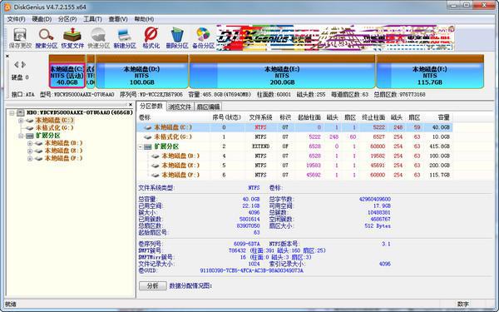Viewport: 499px width, 312px height.
Task: Select the 本地磁盘(D:) row label in table
Action: pos(180,156)
